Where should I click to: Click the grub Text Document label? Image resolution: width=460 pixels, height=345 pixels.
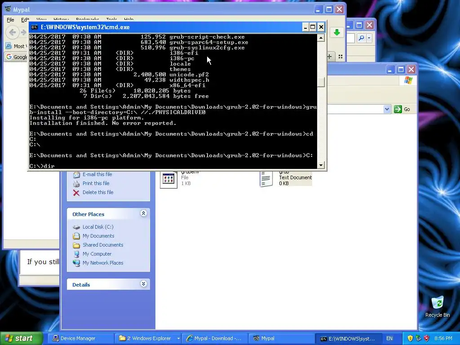point(295,177)
